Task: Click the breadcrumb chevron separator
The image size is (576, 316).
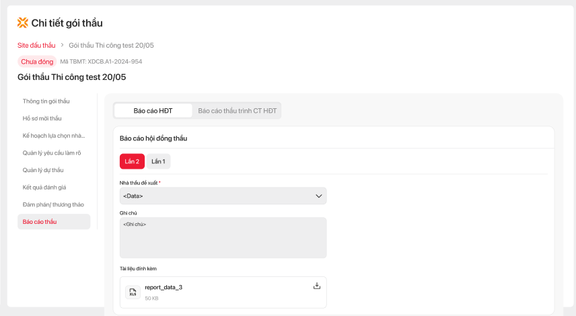Action: click(62, 45)
